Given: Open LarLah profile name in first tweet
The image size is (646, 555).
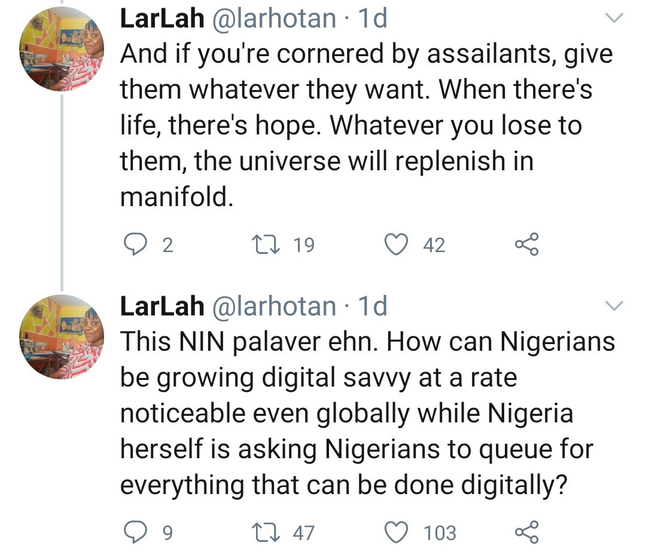Looking at the screenshot, I should (x=161, y=19).
